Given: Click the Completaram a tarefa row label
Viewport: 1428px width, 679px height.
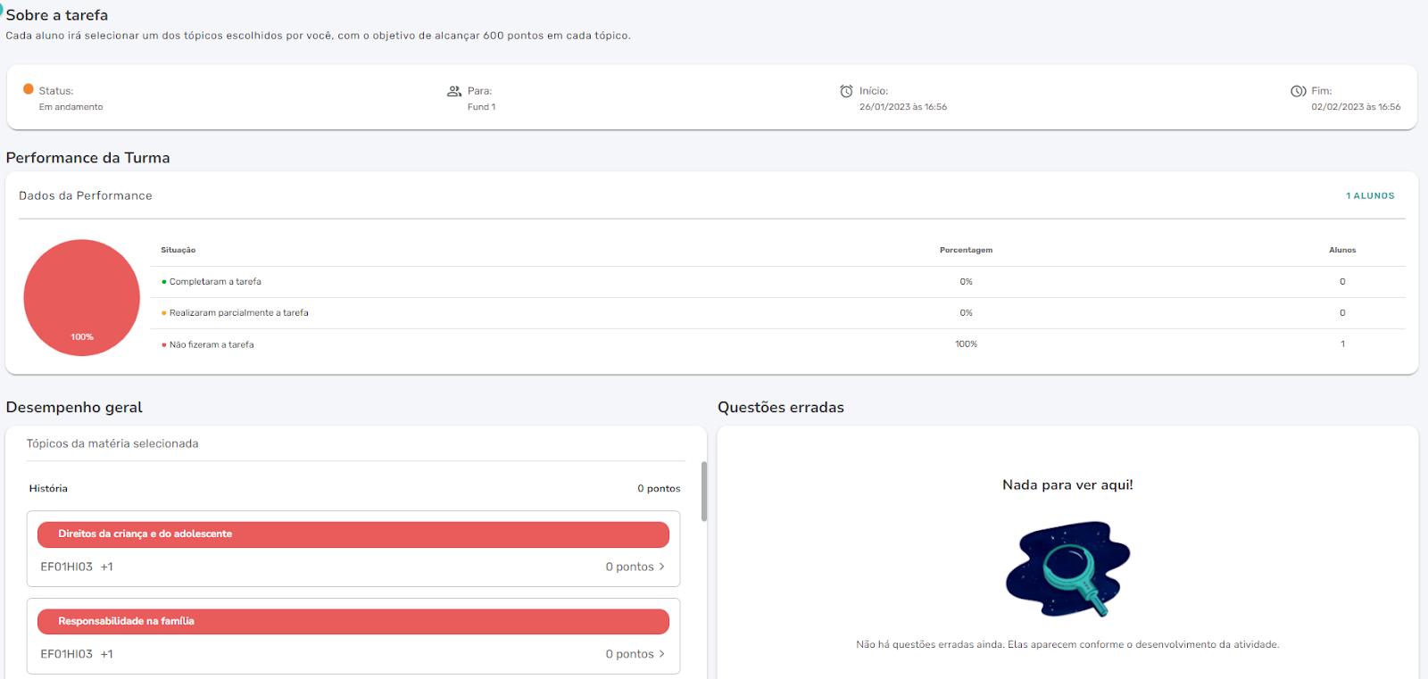Looking at the screenshot, I should pos(215,282).
